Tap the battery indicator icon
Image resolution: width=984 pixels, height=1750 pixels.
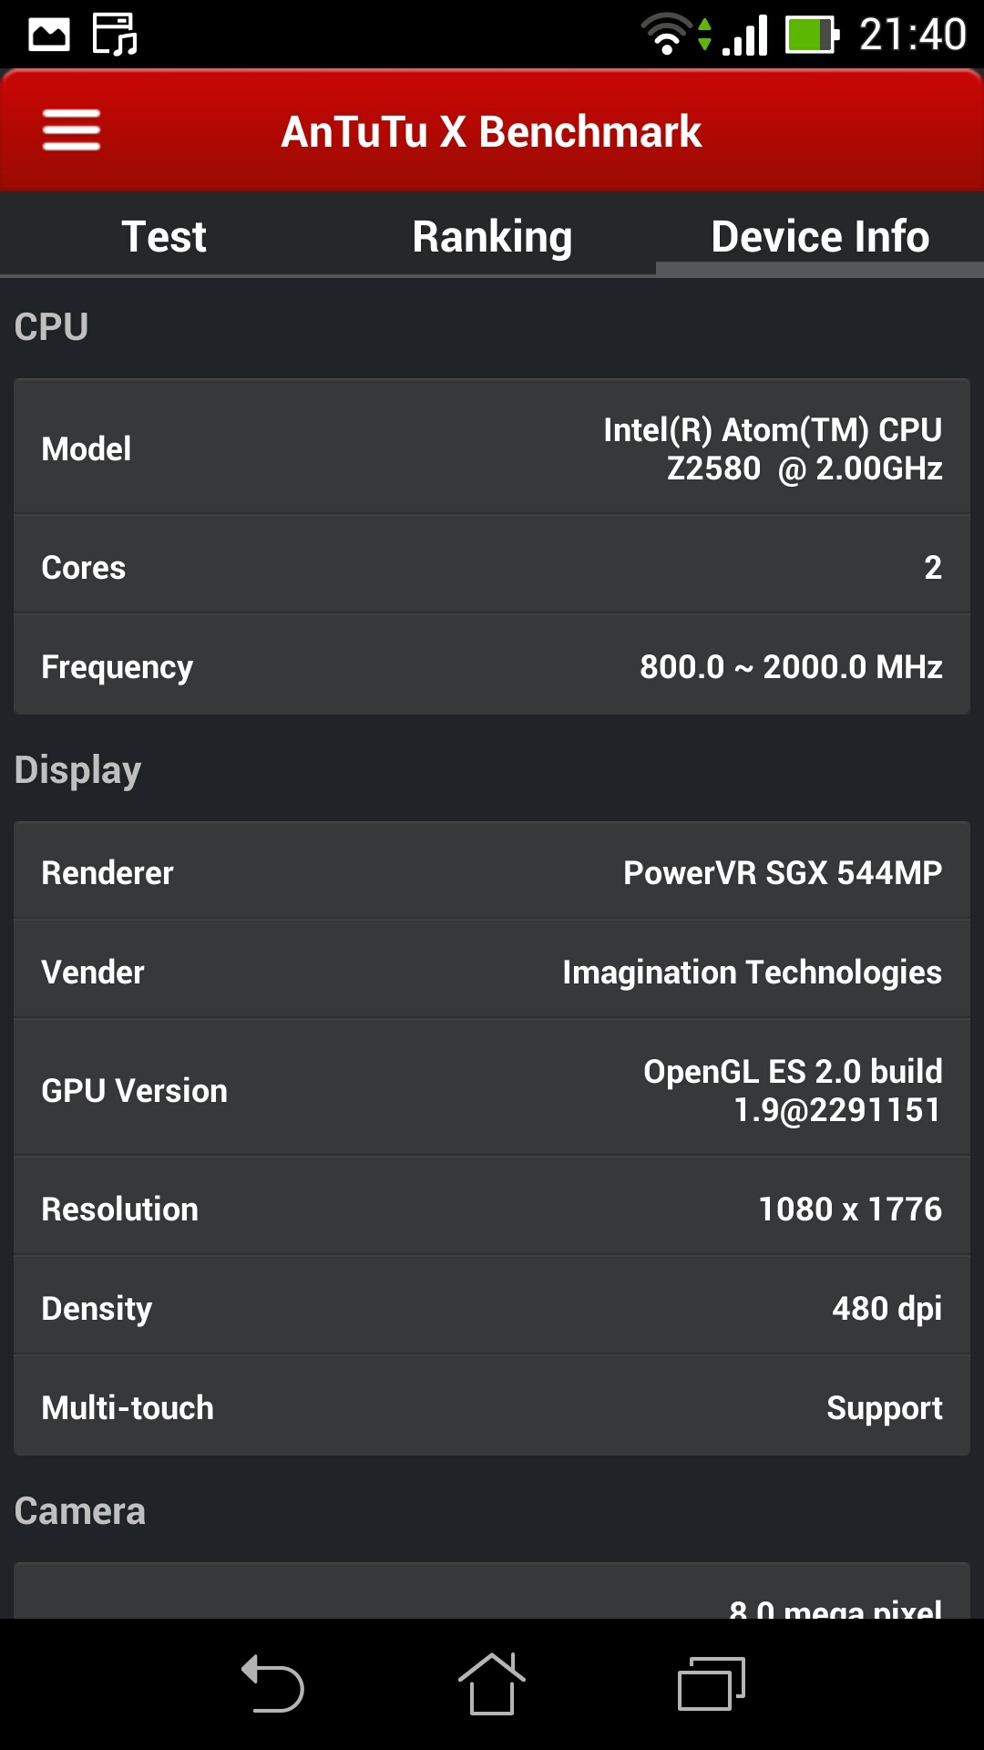point(812,35)
